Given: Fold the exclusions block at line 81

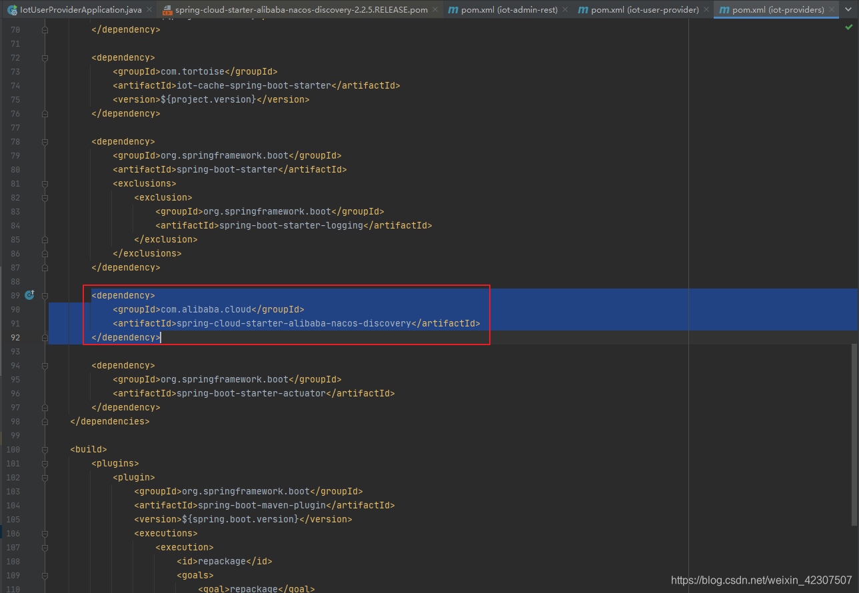Looking at the screenshot, I should [x=45, y=184].
